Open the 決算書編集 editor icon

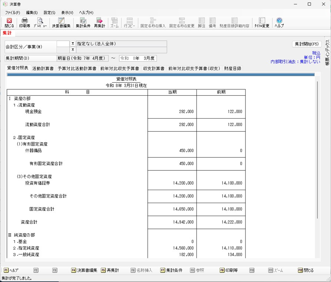[x=61, y=23]
